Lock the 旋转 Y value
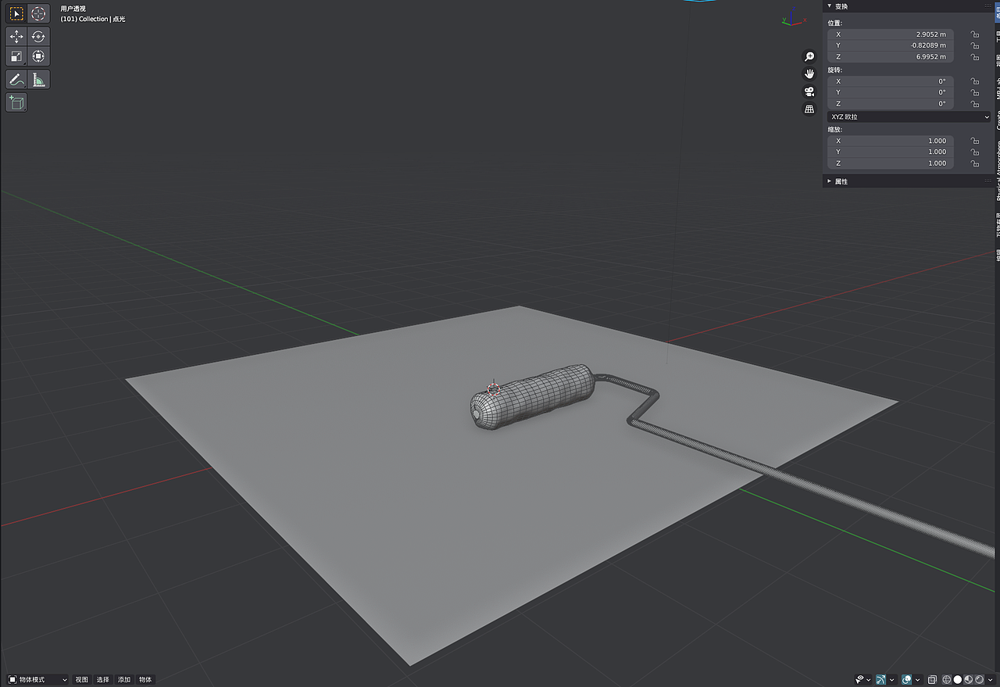Viewport: 1000px width, 687px height. [x=974, y=92]
